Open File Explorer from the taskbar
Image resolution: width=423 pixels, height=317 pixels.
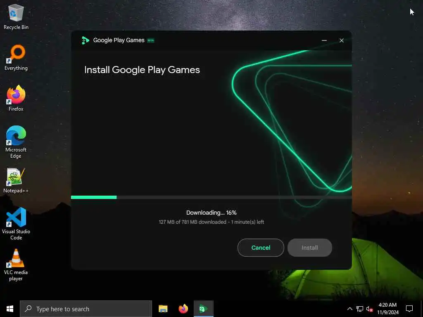point(163,309)
